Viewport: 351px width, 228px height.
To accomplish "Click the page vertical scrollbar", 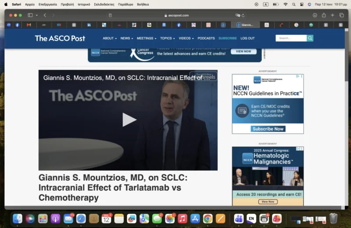I will pyautogui.click(x=347, y=55).
